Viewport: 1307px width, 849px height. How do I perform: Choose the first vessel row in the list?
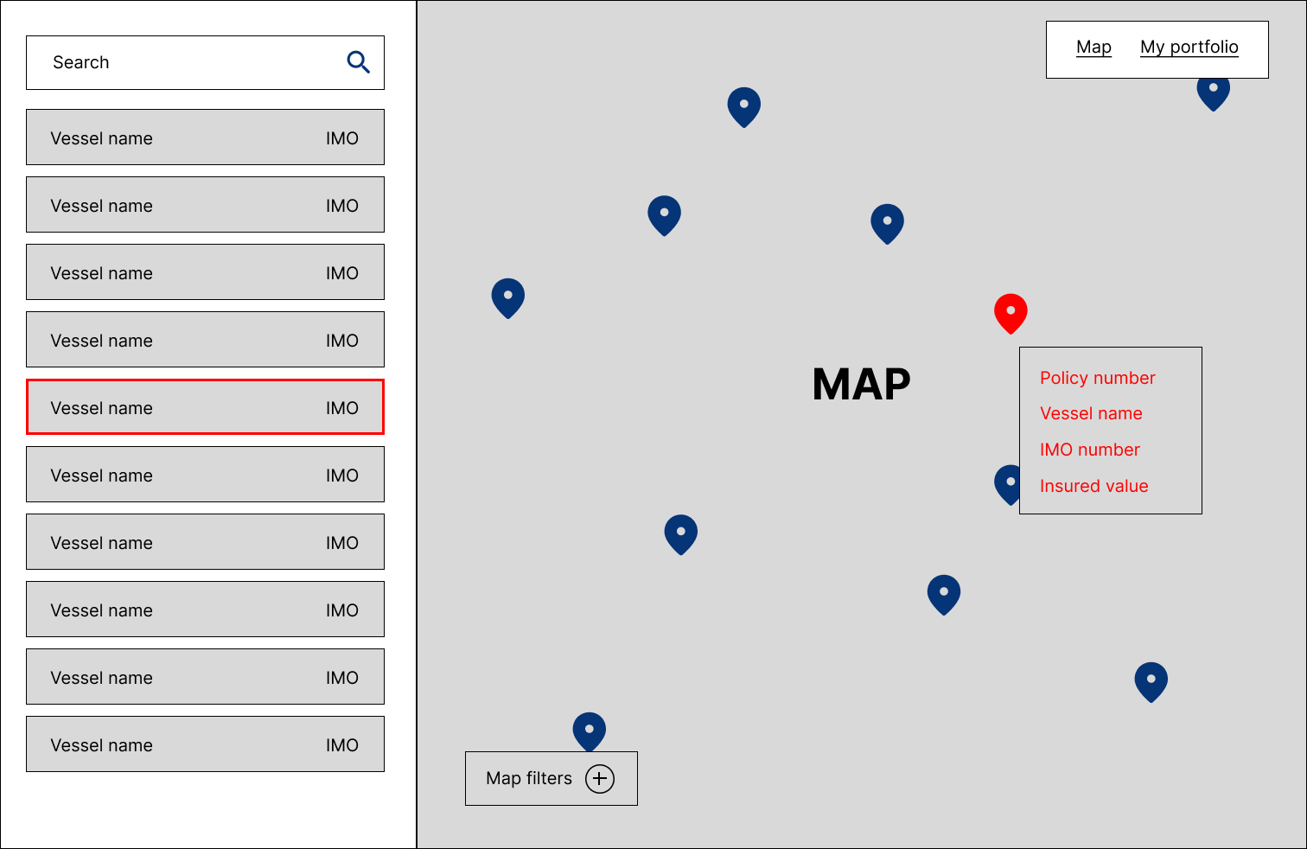[x=205, y=137]
